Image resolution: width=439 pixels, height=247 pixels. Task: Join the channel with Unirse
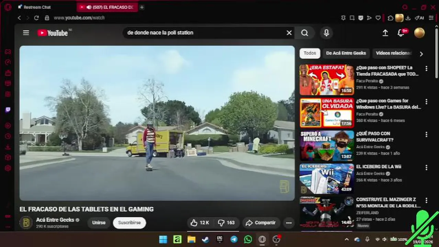[x=99, y=223]
